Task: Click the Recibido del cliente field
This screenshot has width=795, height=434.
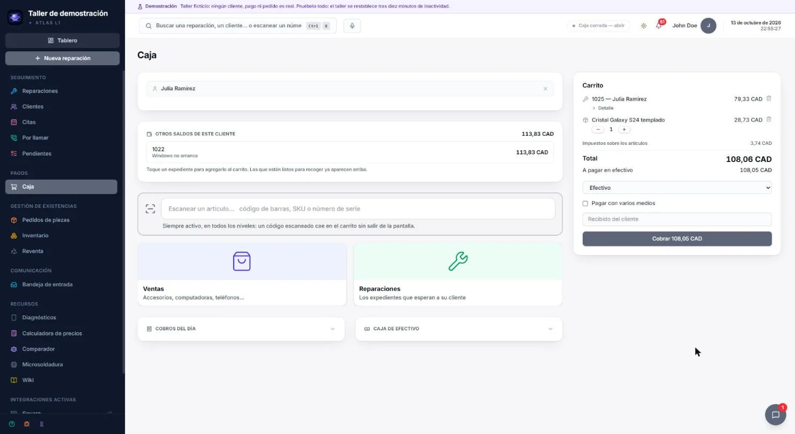Action: (x=677, y=219)
